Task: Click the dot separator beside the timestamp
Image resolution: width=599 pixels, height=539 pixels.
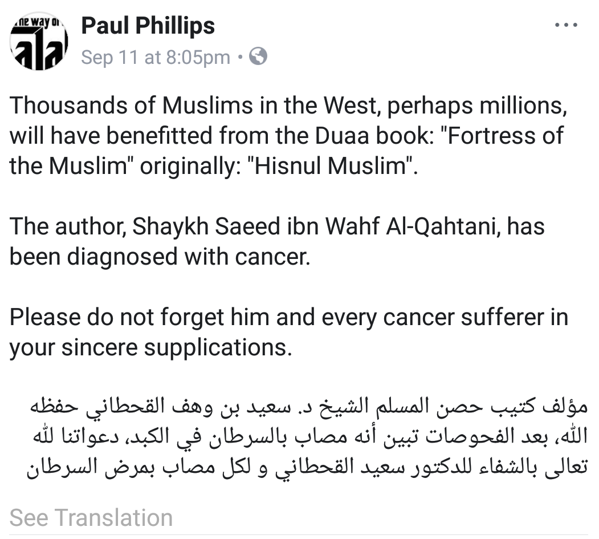Action: click(240, 58)
